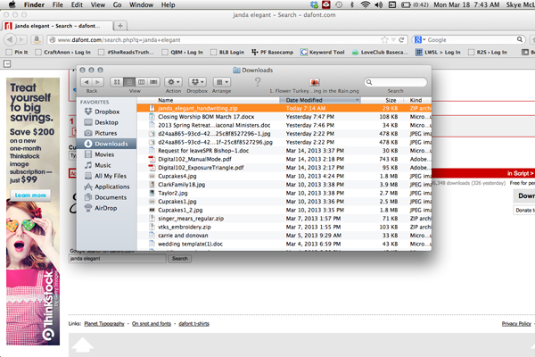535x357 pixels.
Task: Click the Bluetooth menu bar icon
Action: tap(352, 4)
